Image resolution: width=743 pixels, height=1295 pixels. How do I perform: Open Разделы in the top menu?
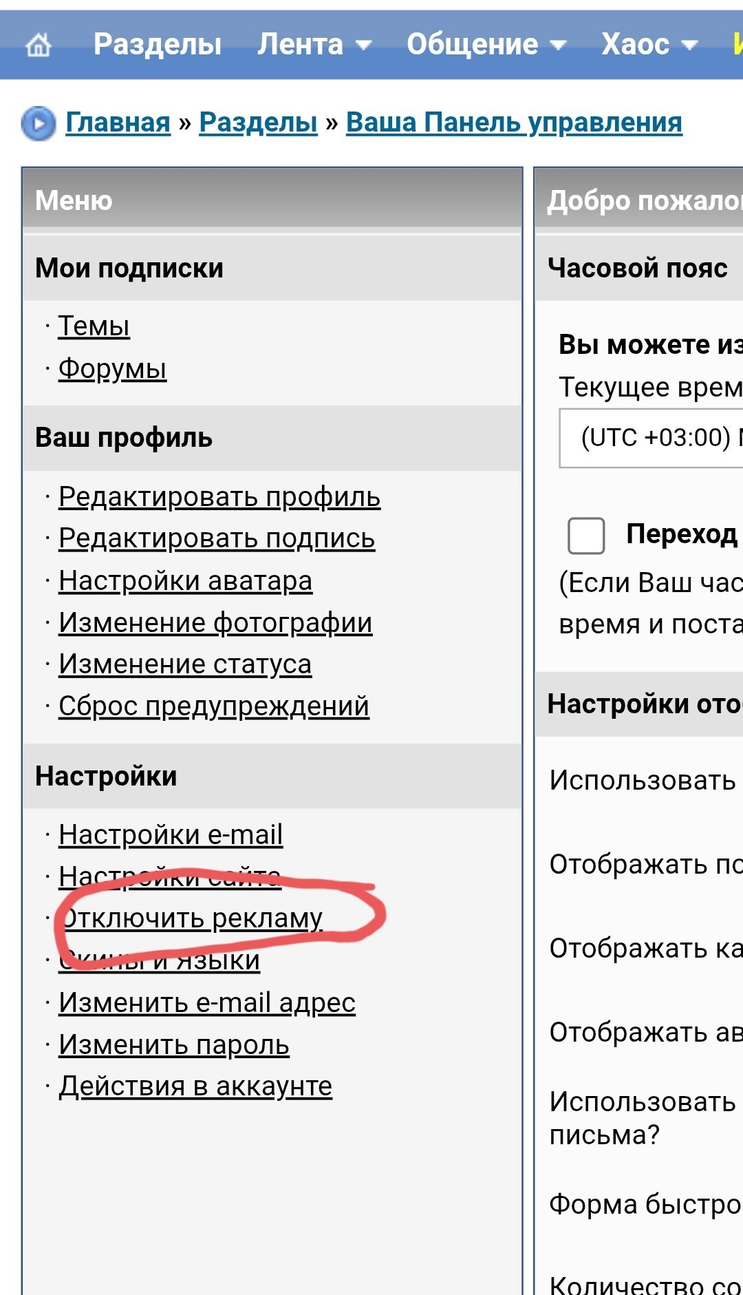coord(158,45)
